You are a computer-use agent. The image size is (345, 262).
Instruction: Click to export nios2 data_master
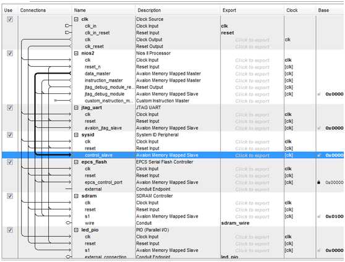pyautogui.click(x=252, y=74)
